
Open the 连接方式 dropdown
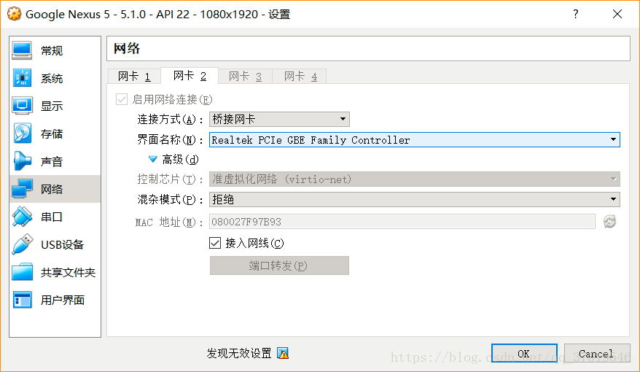pyautogui.click(x=279, y=119)
